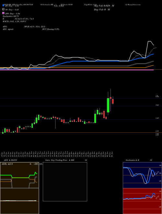Select the '20 Day = 1.54' legend text

tap(12, 6)
